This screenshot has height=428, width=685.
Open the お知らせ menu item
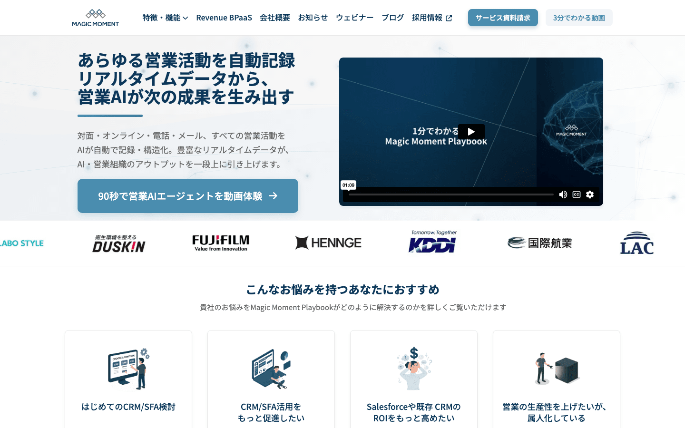(313, 18)
